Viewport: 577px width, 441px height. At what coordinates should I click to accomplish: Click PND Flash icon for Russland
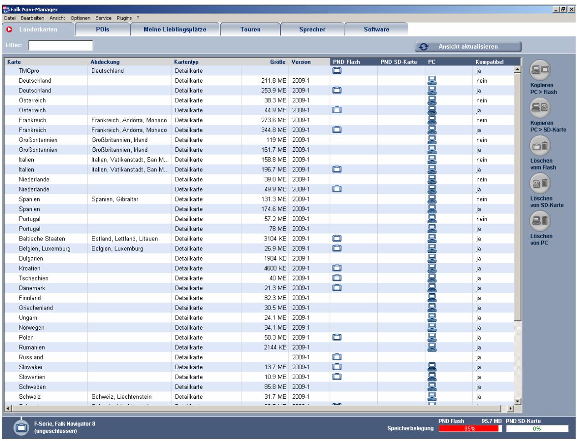[337, 357]
